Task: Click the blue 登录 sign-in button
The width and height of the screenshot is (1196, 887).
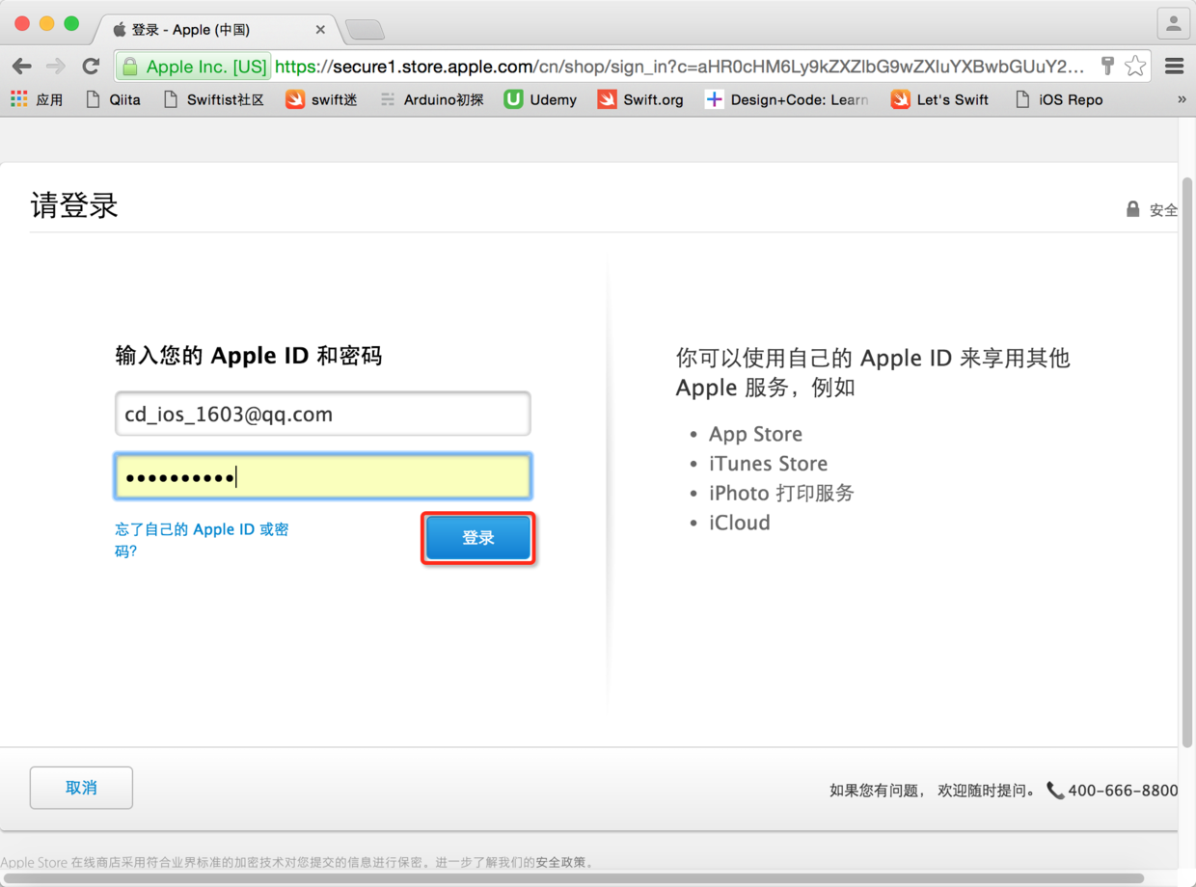Action: tap(478, 538)
